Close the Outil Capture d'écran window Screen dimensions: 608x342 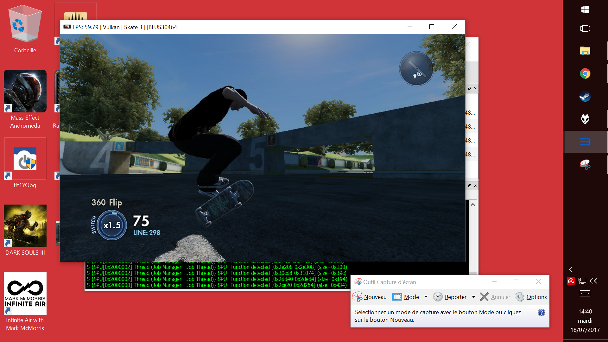click(x=538, y=282)
